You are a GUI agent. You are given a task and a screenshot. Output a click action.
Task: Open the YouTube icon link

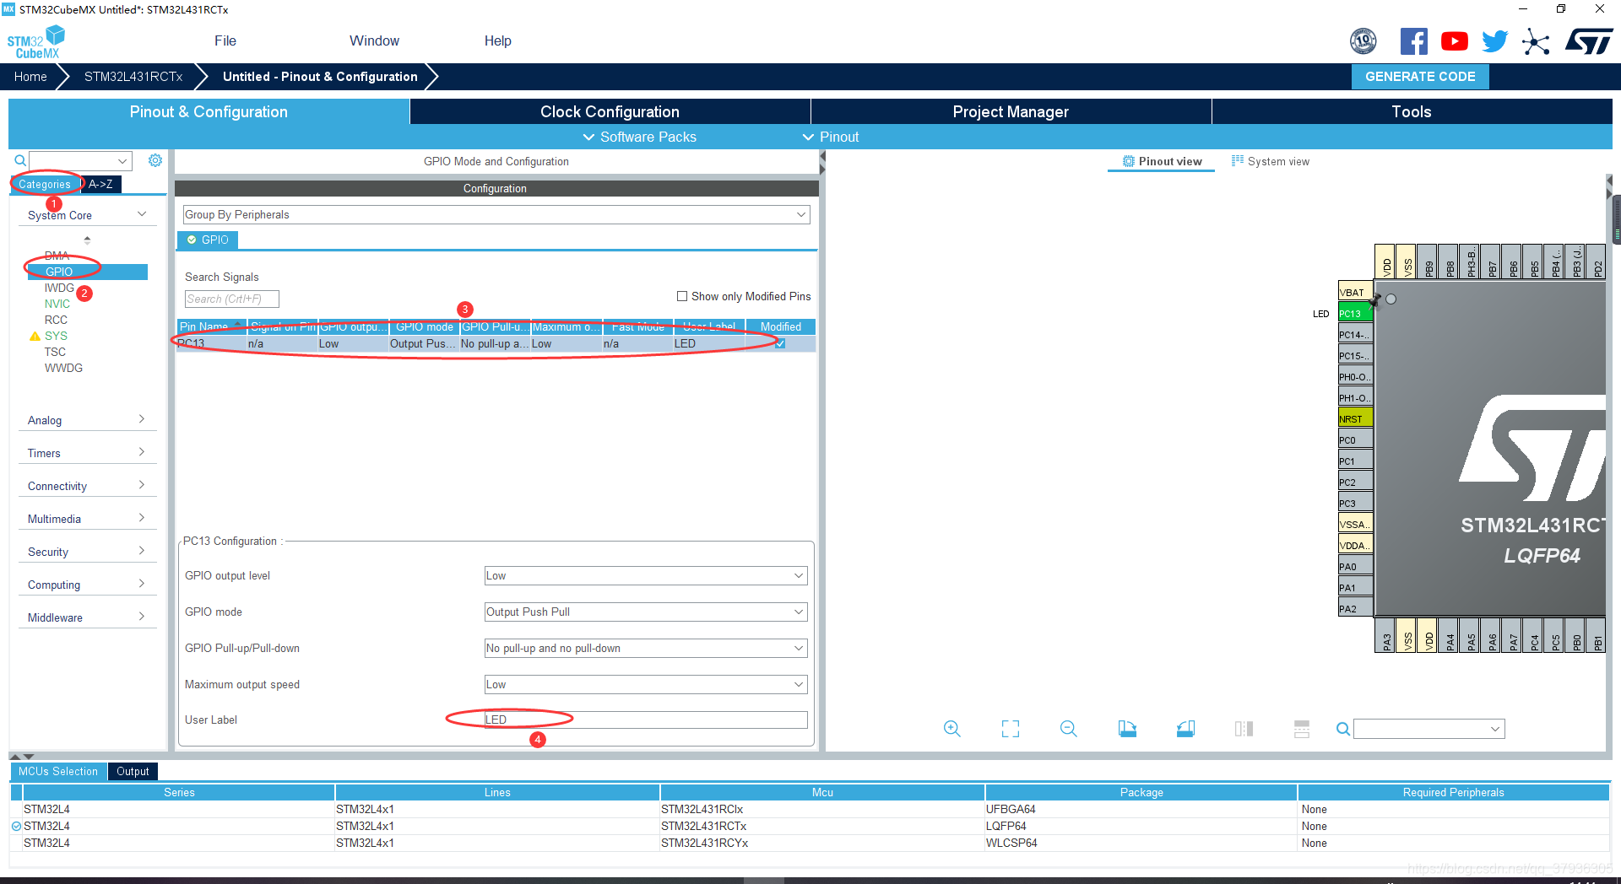click(1454, 41)
